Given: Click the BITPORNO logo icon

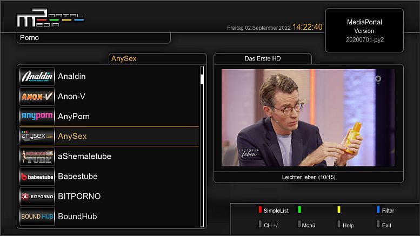Looking at the screenshot, I should tap(37, 196).
